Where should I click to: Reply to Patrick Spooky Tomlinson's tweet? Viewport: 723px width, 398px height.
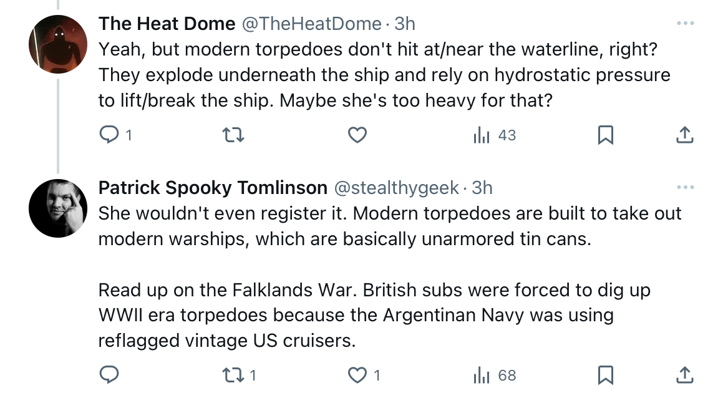(x=109, y=375)
